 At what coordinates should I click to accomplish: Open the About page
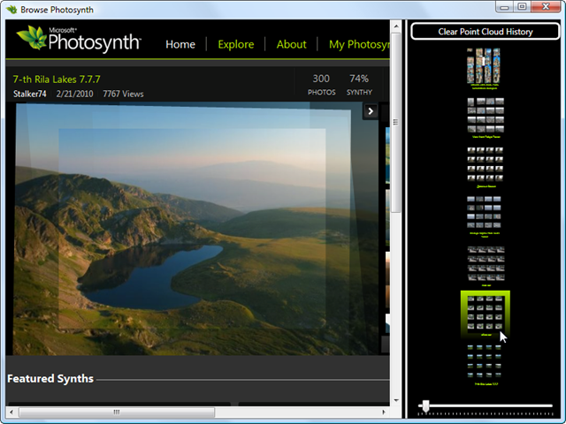click(x=291, y=44)
